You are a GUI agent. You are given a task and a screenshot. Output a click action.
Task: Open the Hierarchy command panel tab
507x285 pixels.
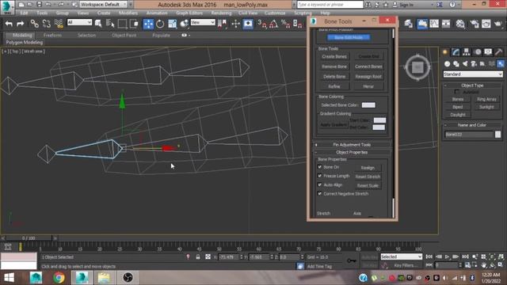point(467,52)
